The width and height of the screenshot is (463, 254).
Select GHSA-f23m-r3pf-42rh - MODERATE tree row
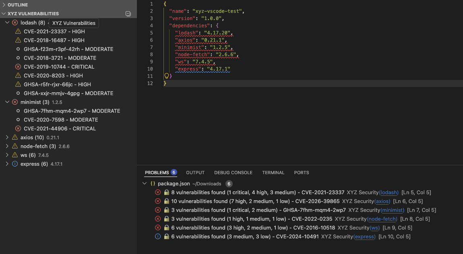click(68, 49)
